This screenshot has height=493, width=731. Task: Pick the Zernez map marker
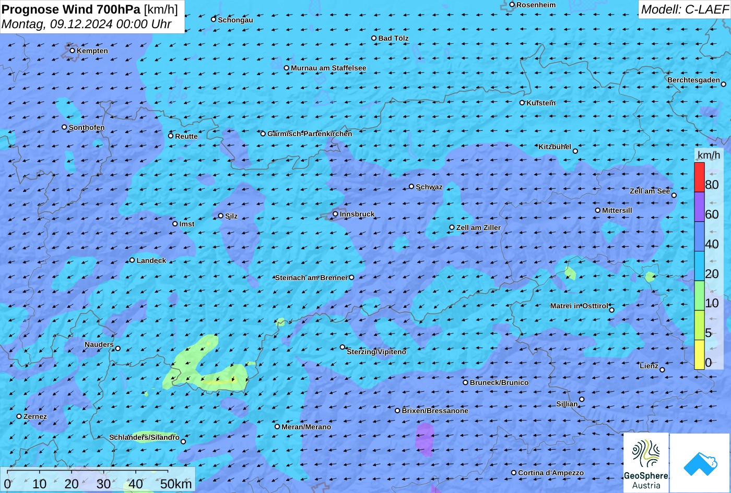click(19, 416)
